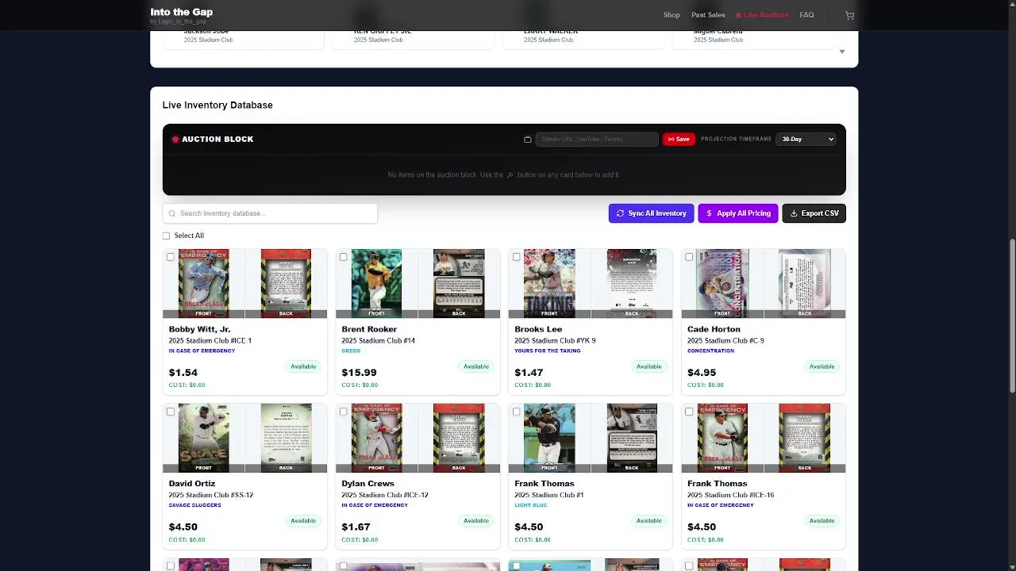
Task: Open Brent Rooker back card image
Action: (x=459, y=283)
